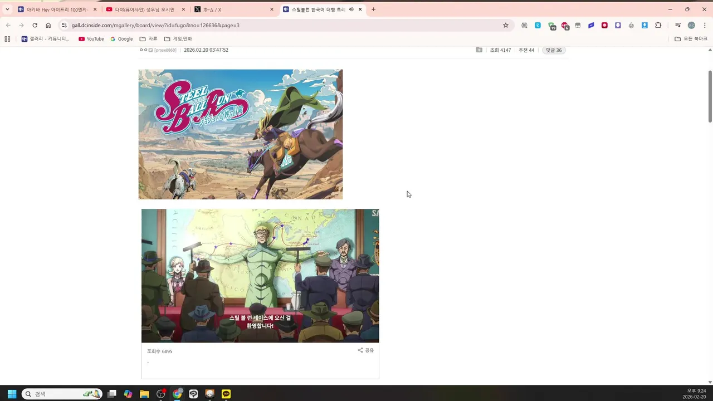713x401 pixels.
Task: Open the Google bookmark
Action: [121, 39]
